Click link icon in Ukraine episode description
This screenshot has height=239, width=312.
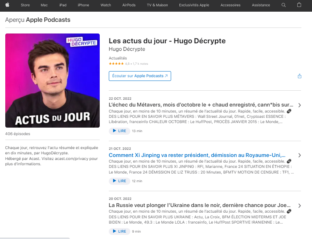tap(289, 211)
